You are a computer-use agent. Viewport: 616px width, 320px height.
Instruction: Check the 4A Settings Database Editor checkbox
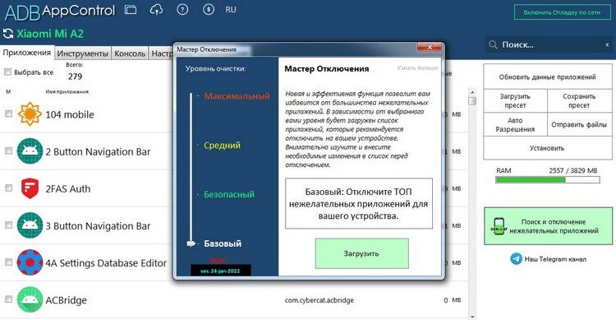point(8,262)
